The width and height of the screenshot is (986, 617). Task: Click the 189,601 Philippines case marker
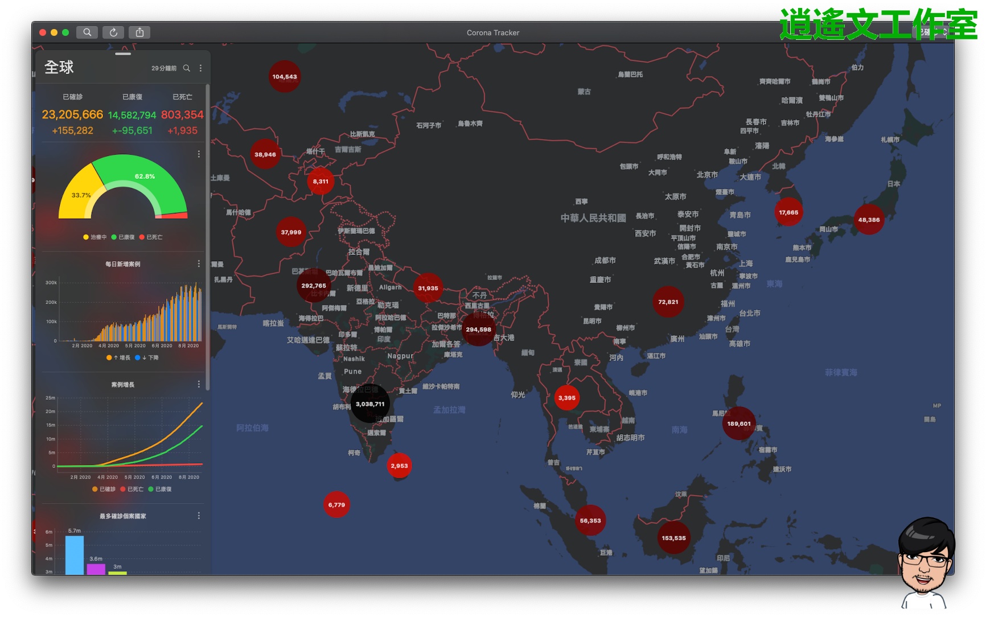[x=738, y=423]
